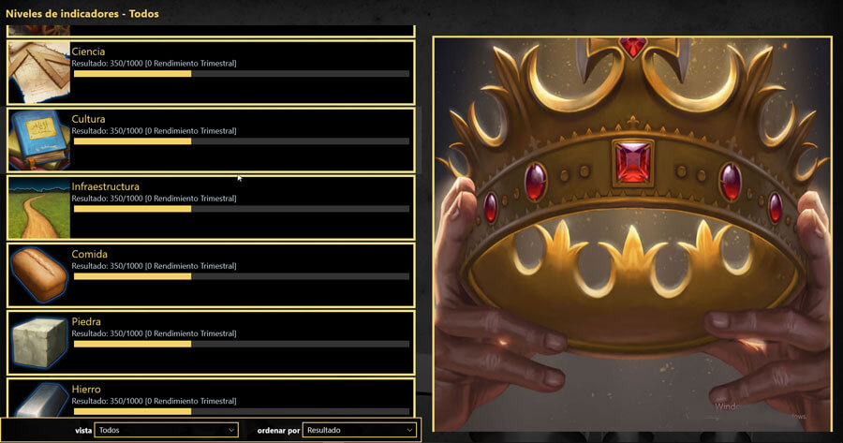Click the partially visible top indicator row
This screenshot has width=843, height=443.
click(211, 31)
